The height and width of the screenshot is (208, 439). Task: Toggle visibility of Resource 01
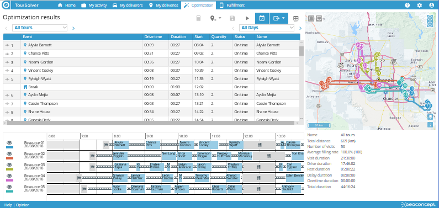pyautogui.click(x=9, y=142)
